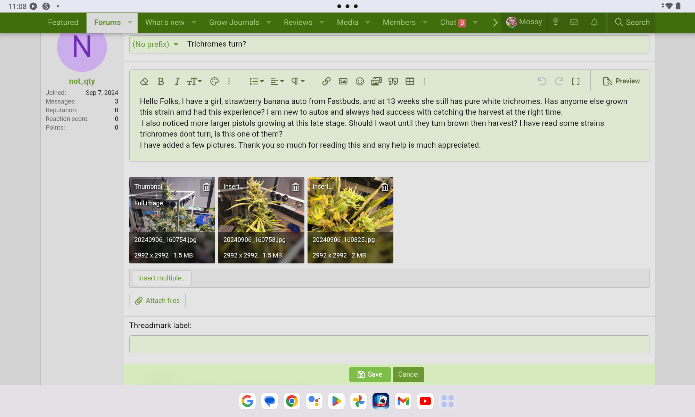
Task: Toggle the lightbulb style switcher
Action: click(x=556, y=22)
